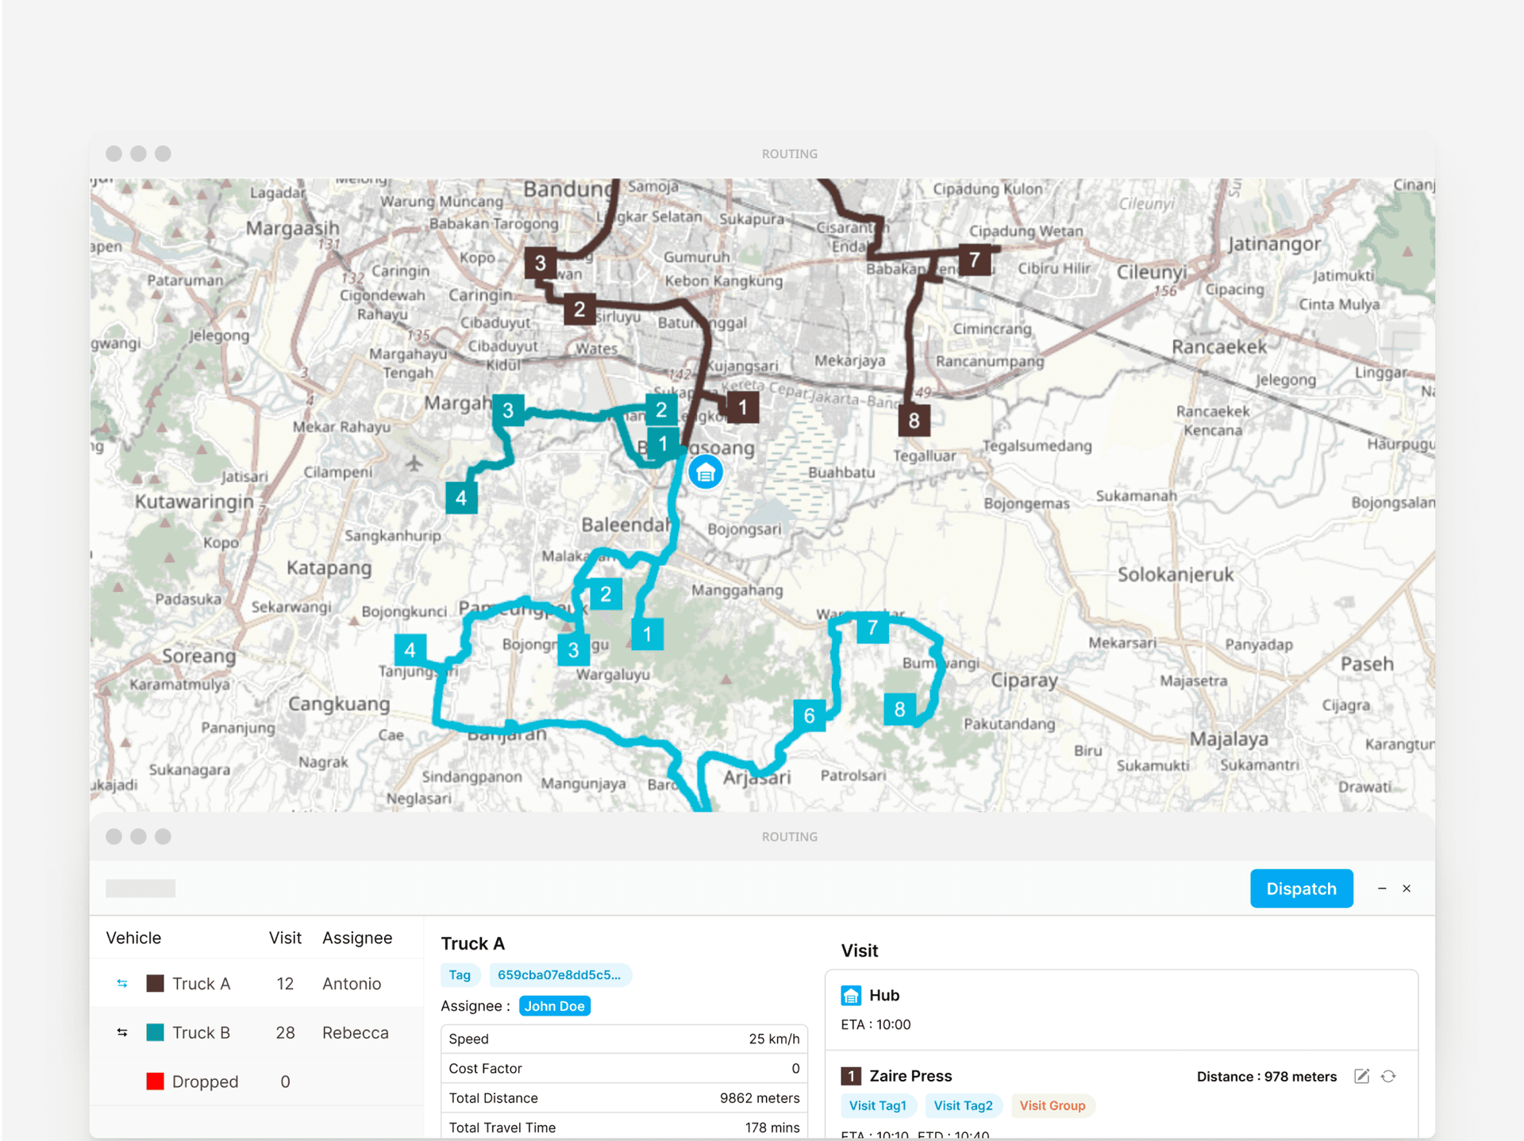
Task: Minimize the routing panel with dash button
Action: [x=1382, y=888]
